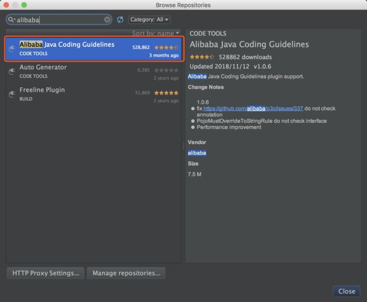Image resolution: width=367 pixels, height=302 pixels.
Task: Click the 3 months ago label
Action: (164, 55)
